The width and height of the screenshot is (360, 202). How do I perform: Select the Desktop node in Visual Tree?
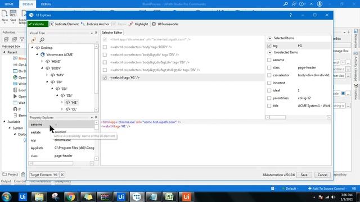point(44,48)
